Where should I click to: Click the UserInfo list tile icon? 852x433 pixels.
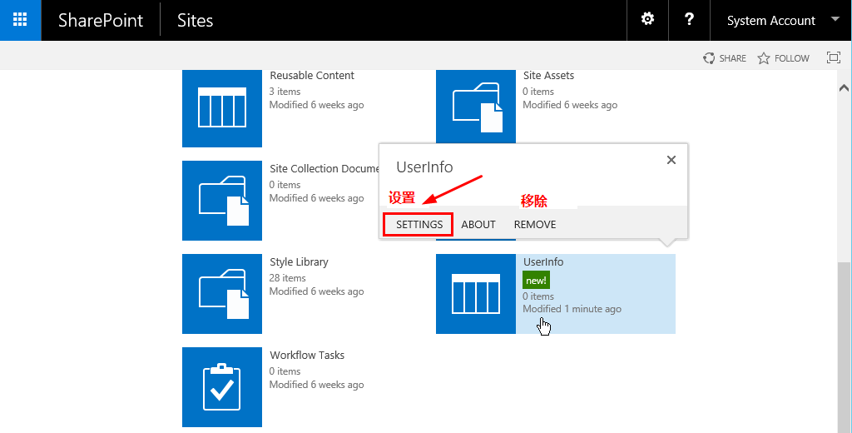(476, 294)
